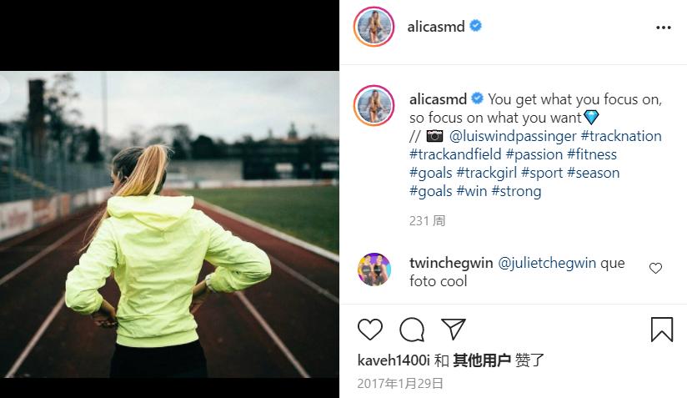Open twinchegwin's profile avatar
This screenshot has height=398, width=687.
pyautogui.click(x=374, y=270)
